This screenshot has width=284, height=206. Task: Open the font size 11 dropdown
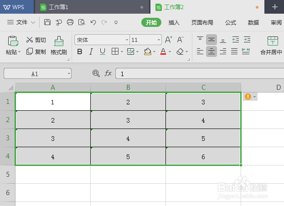[159, 40]
